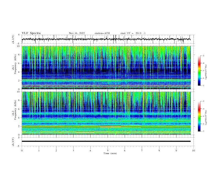The width and height of the screenshot is (218, 169).
Task: Click the time axis tick label '3'
Action: click(73, 150)
